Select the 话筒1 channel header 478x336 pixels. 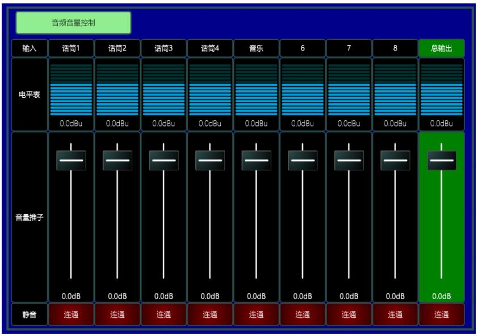(x=71, y=48)
